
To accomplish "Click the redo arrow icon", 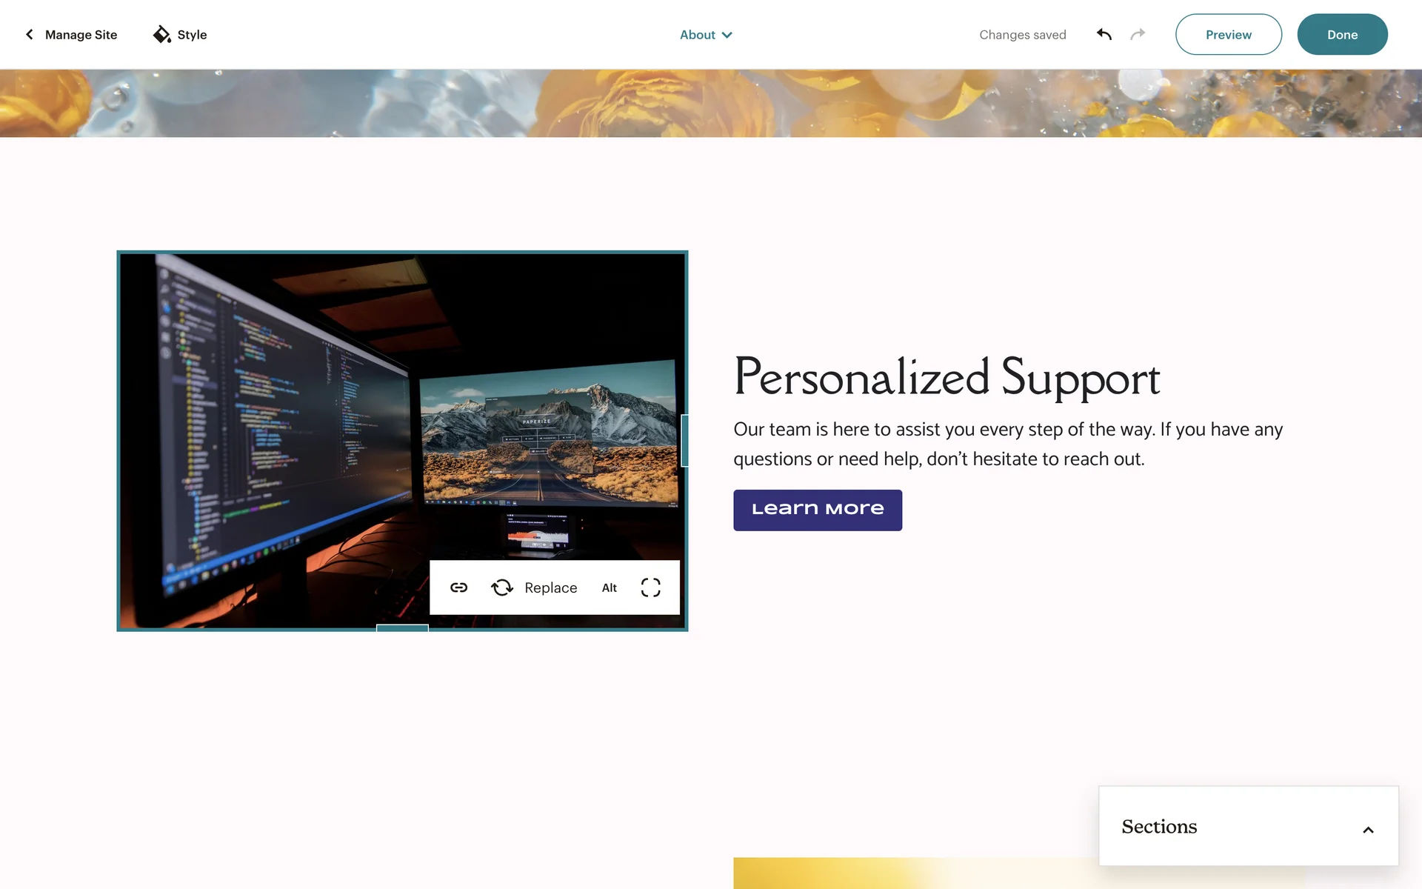I will (1138, 34).
